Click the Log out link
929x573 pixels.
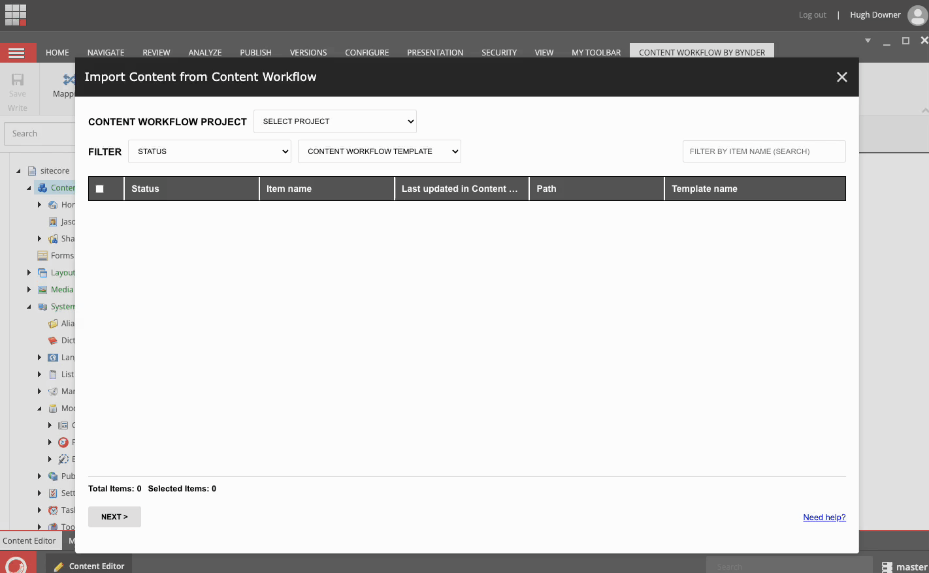(x=812, y=15)
